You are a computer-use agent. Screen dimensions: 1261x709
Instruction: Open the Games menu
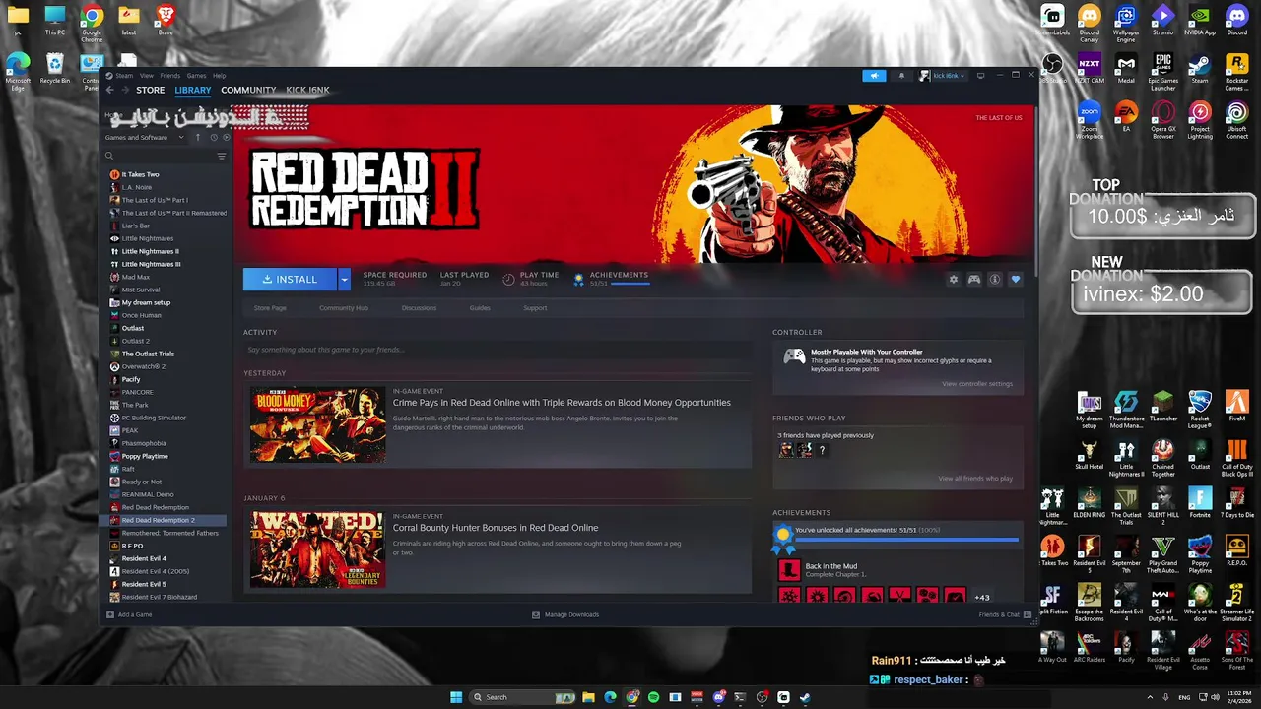(x=197, y=76)
